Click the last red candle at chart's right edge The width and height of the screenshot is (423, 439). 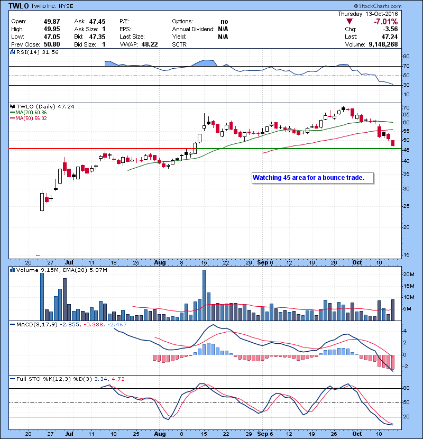[x=393, y=143]
